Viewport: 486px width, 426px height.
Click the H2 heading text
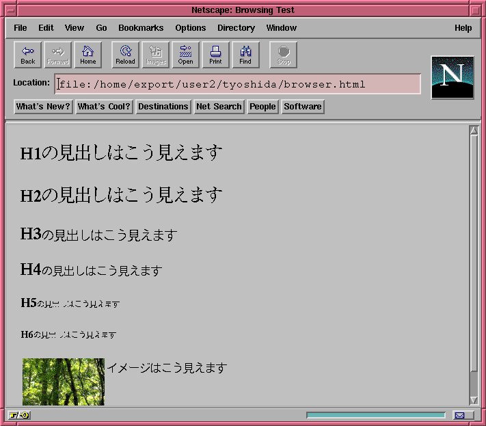[121, 196]
